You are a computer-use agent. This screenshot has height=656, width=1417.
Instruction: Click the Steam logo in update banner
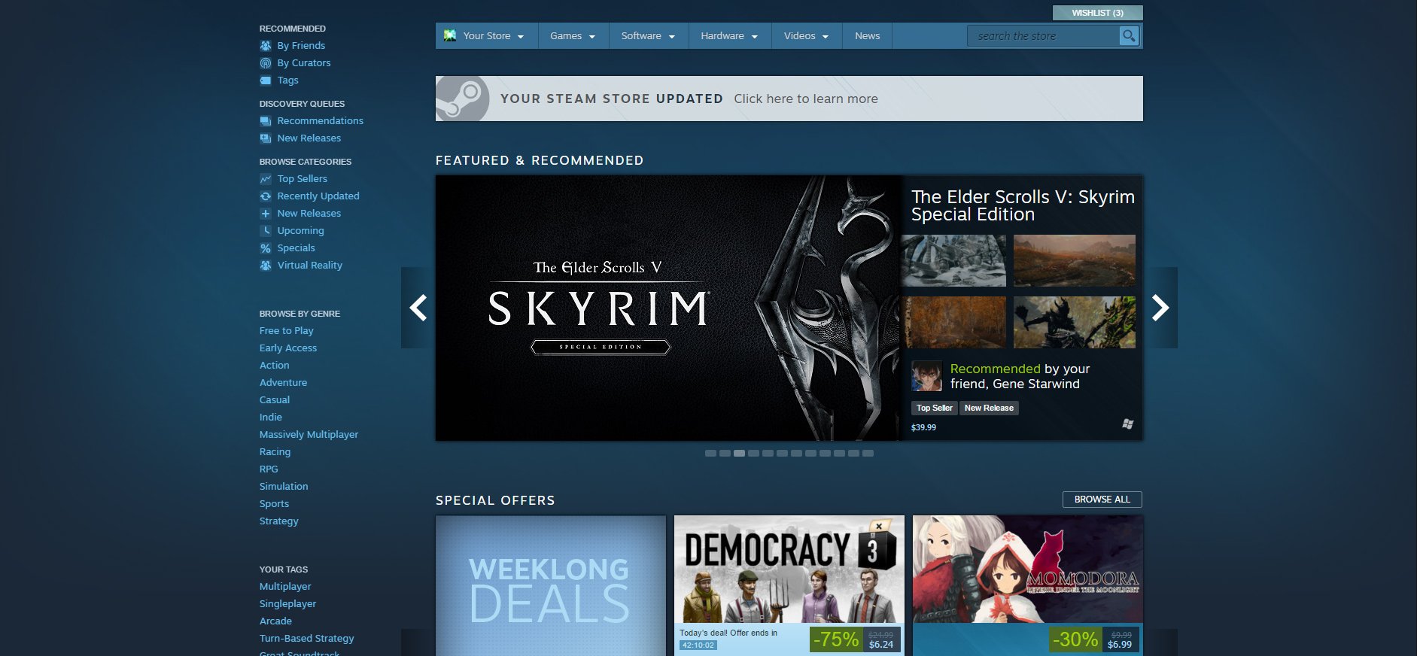tap(461, 99)
